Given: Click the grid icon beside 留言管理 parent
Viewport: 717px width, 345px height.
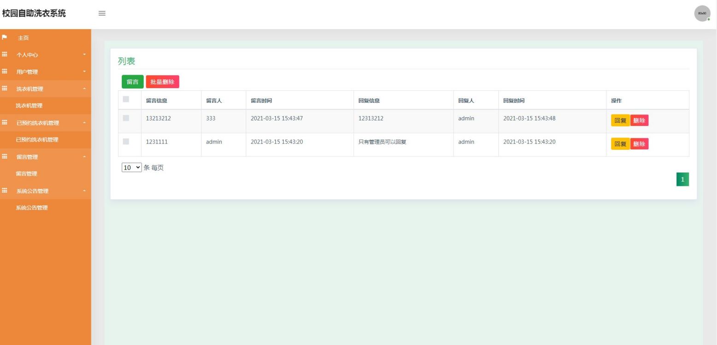Looking at the screenshot, I should (x=5, y=157).
